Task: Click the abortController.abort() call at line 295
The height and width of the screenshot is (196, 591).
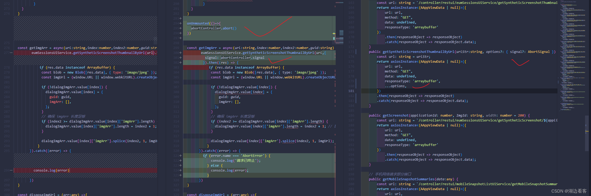Action: click(x=214, y=28)
